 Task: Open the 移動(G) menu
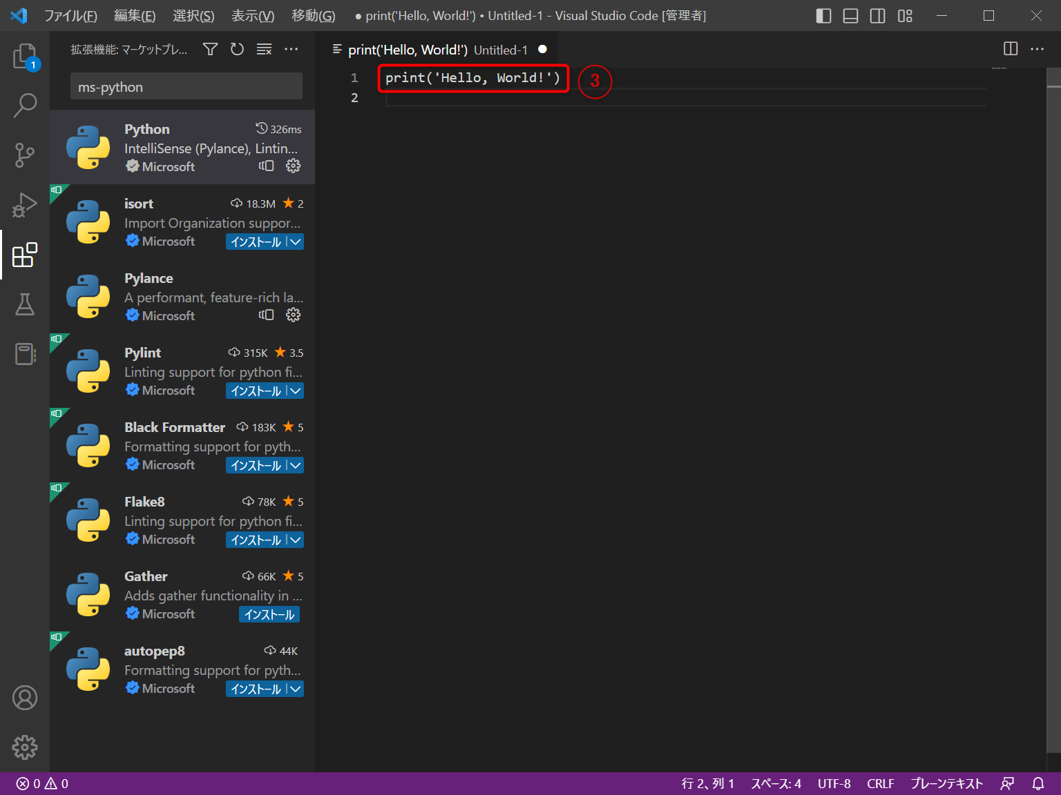[x=314, y=15]
